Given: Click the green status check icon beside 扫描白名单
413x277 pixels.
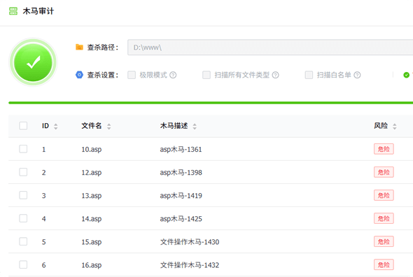Looking at the screenshot, I should click(x=407, y=75).
